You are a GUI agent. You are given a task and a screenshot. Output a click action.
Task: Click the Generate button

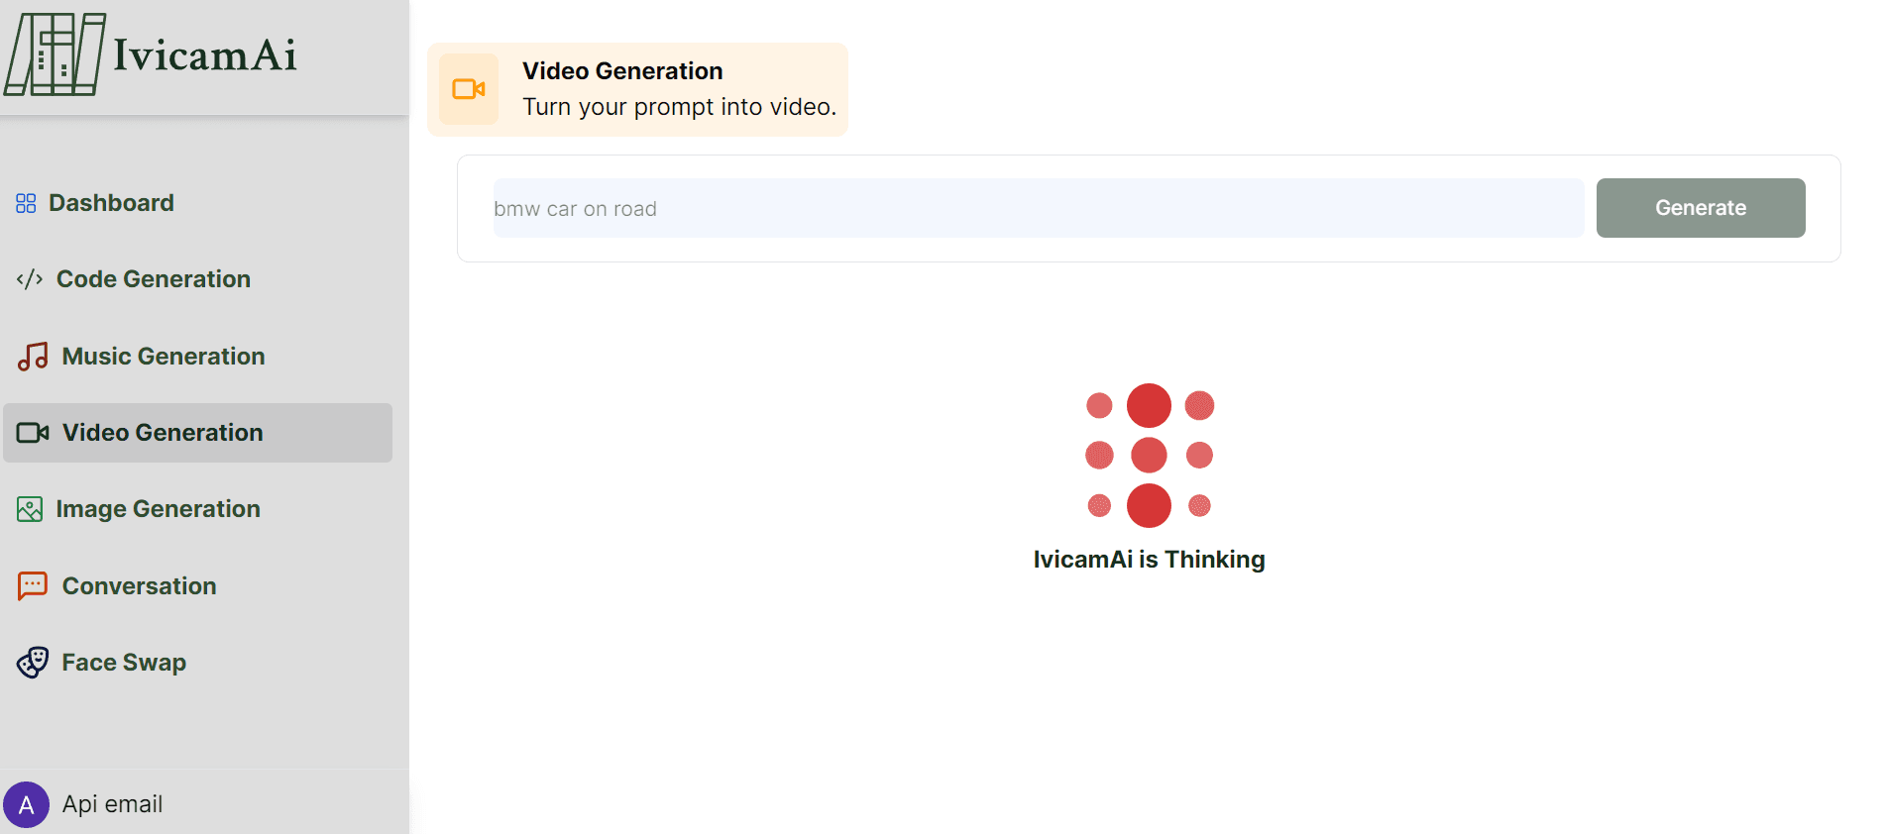pyautogui.click(x=1701, y=208)
